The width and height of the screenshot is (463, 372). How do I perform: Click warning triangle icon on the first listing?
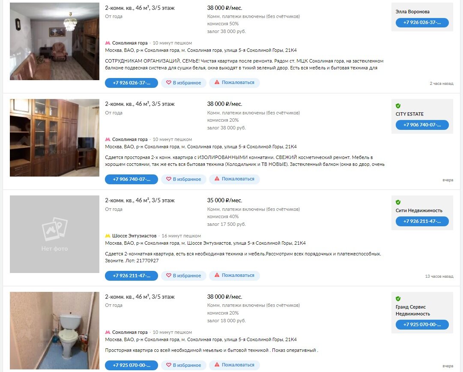click(217, 82)
